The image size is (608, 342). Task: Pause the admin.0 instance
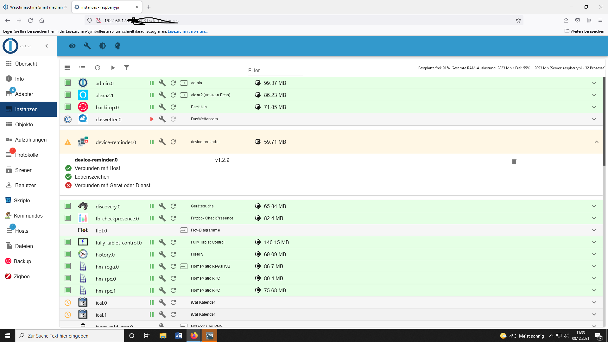coord(152,83)
